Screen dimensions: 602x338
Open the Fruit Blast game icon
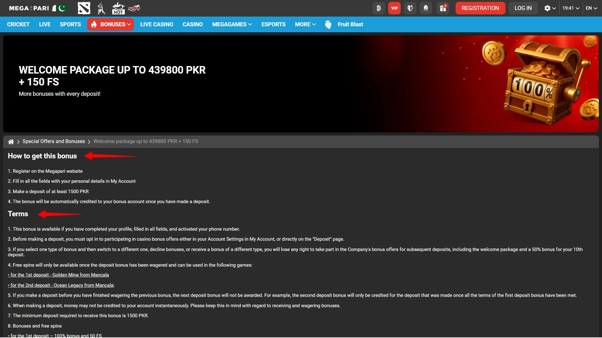pyautogui.click(x=328, y=24)
